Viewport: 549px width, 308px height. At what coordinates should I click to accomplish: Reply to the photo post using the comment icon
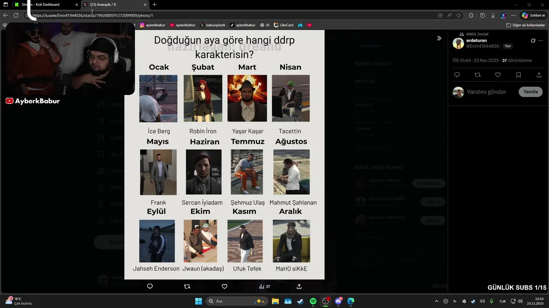point(150,286)
